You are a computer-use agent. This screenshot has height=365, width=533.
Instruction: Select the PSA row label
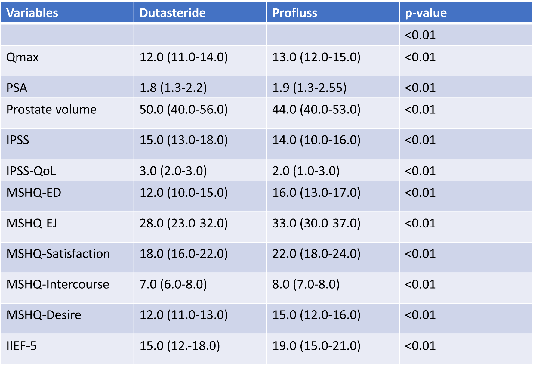[17, 88]
